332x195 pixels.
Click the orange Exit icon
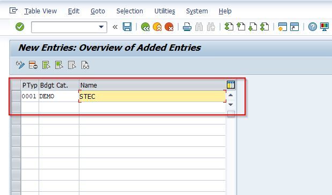pos(157,27)
